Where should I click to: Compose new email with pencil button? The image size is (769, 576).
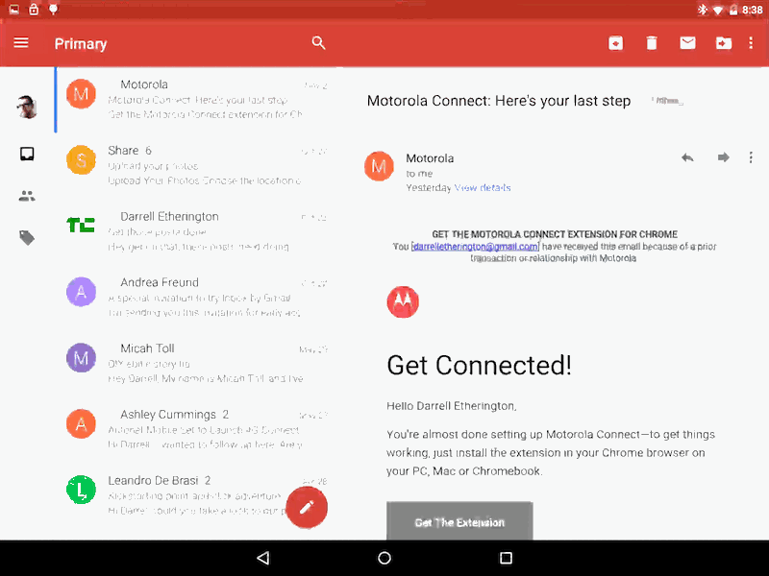click(307, 508)
